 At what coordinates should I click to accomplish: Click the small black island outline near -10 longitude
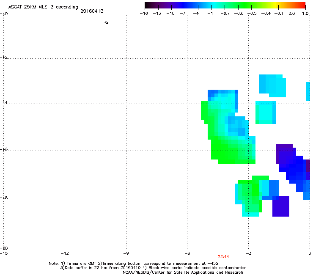tap(107, 23)
